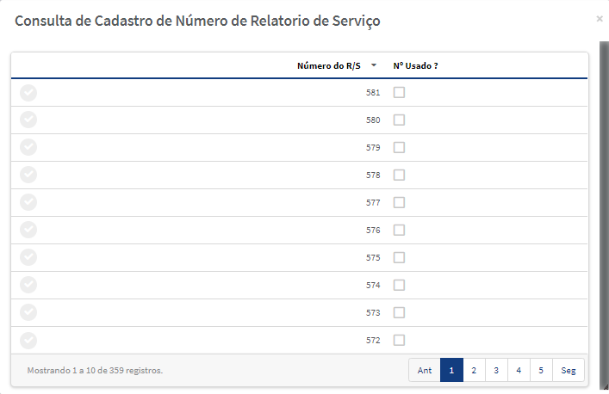The height and width of the screenshot is (394, 609).
Task: Click the Ant previous page button
Action: click(425, 371)
